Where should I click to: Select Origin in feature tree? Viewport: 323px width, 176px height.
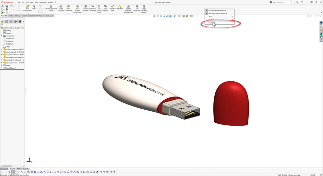click(x=8, y=46)
